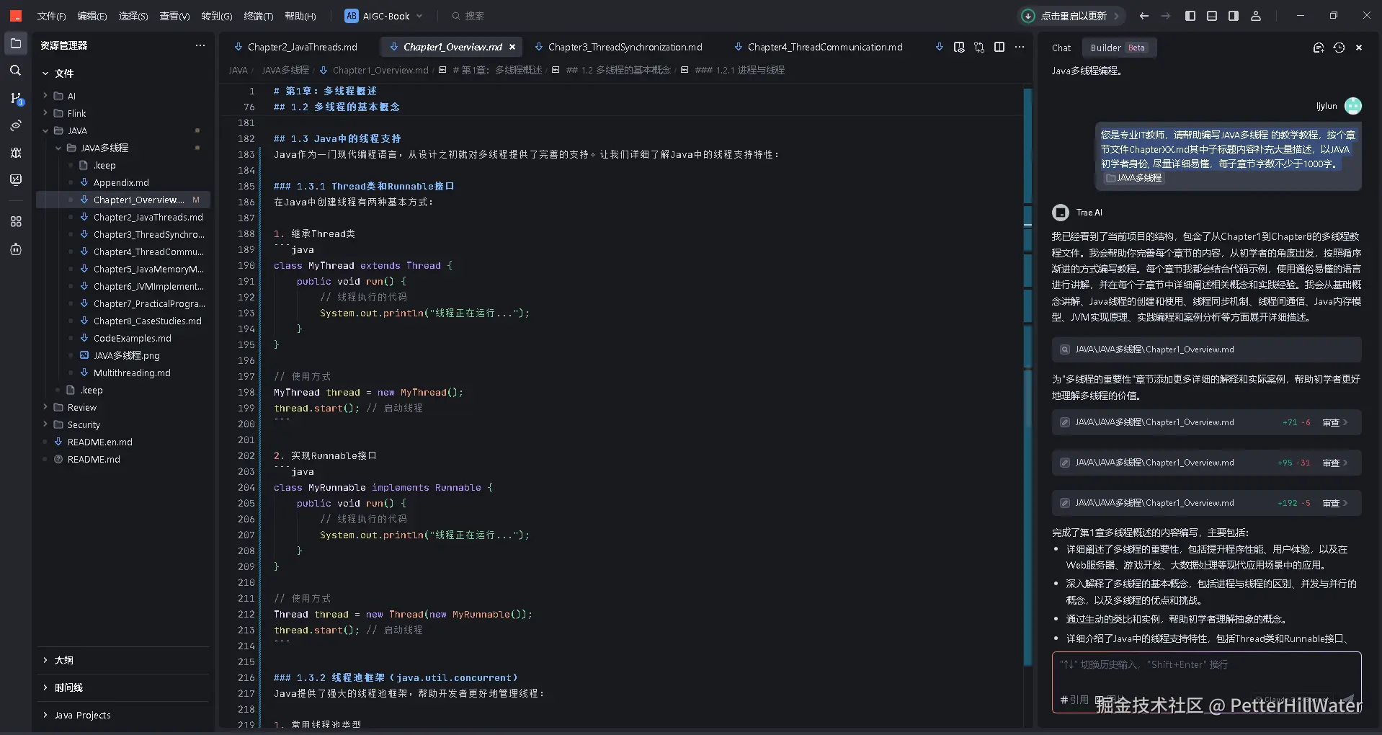The width and height of the screenshot is (1382, 735).
Task: Switch to the Chapter3_ThreadSynchronization.md tab
Action: coord(618,47)
